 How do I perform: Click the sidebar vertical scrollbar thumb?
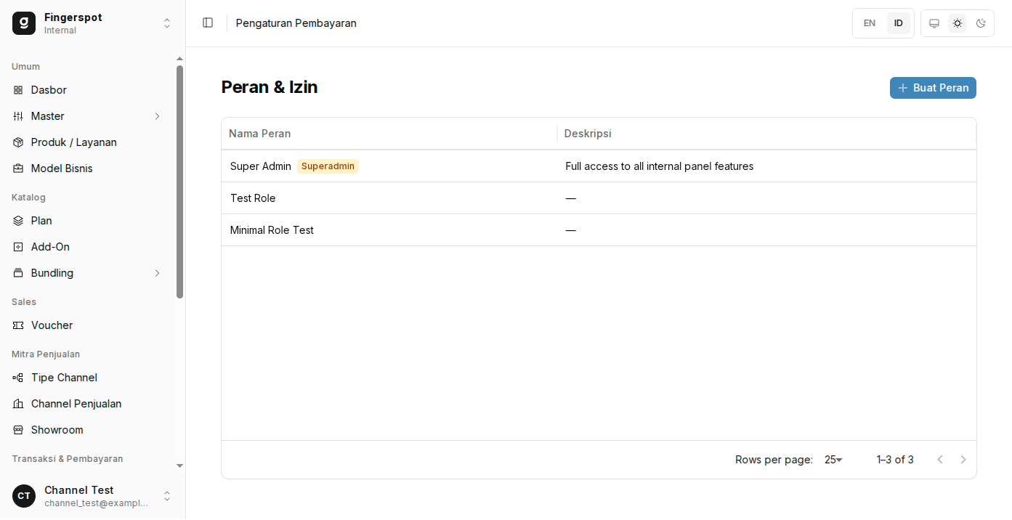pyautogui.click(x=179, y=182)
